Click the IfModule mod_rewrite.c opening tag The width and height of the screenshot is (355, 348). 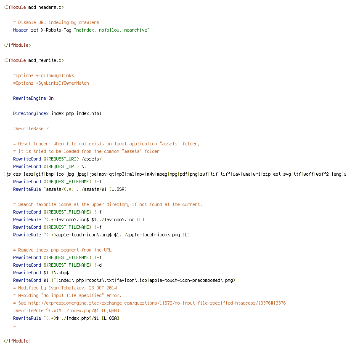(34, 60)
